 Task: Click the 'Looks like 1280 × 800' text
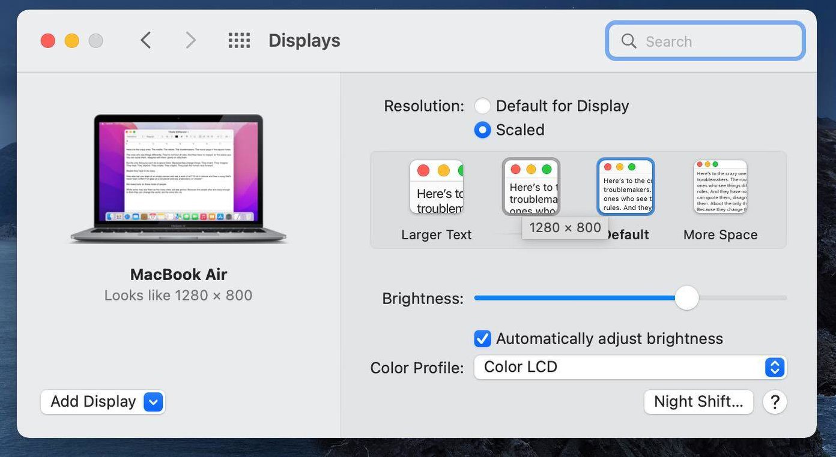178,296
